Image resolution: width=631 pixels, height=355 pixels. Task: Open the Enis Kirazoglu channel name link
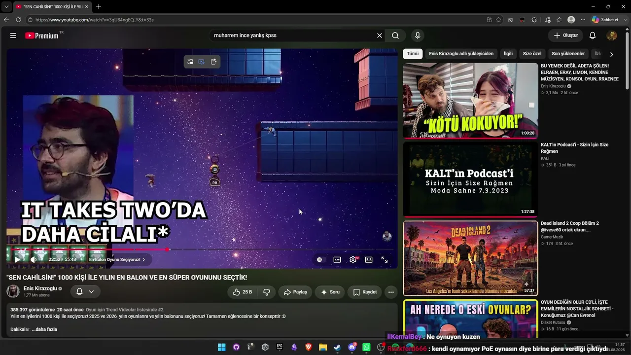coord(40,288)
